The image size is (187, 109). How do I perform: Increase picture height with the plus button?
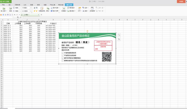click(31, 8)
